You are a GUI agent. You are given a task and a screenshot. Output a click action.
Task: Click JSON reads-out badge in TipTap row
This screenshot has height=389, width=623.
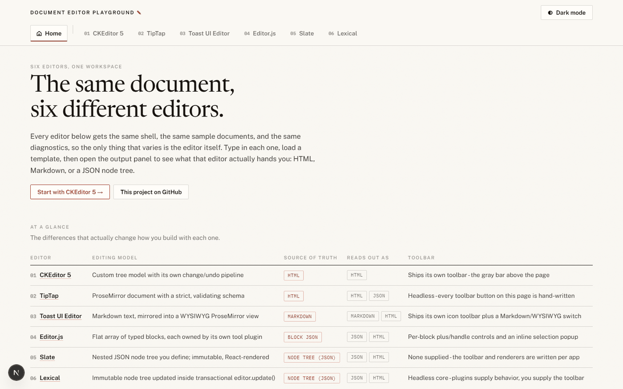coord(379,296)
